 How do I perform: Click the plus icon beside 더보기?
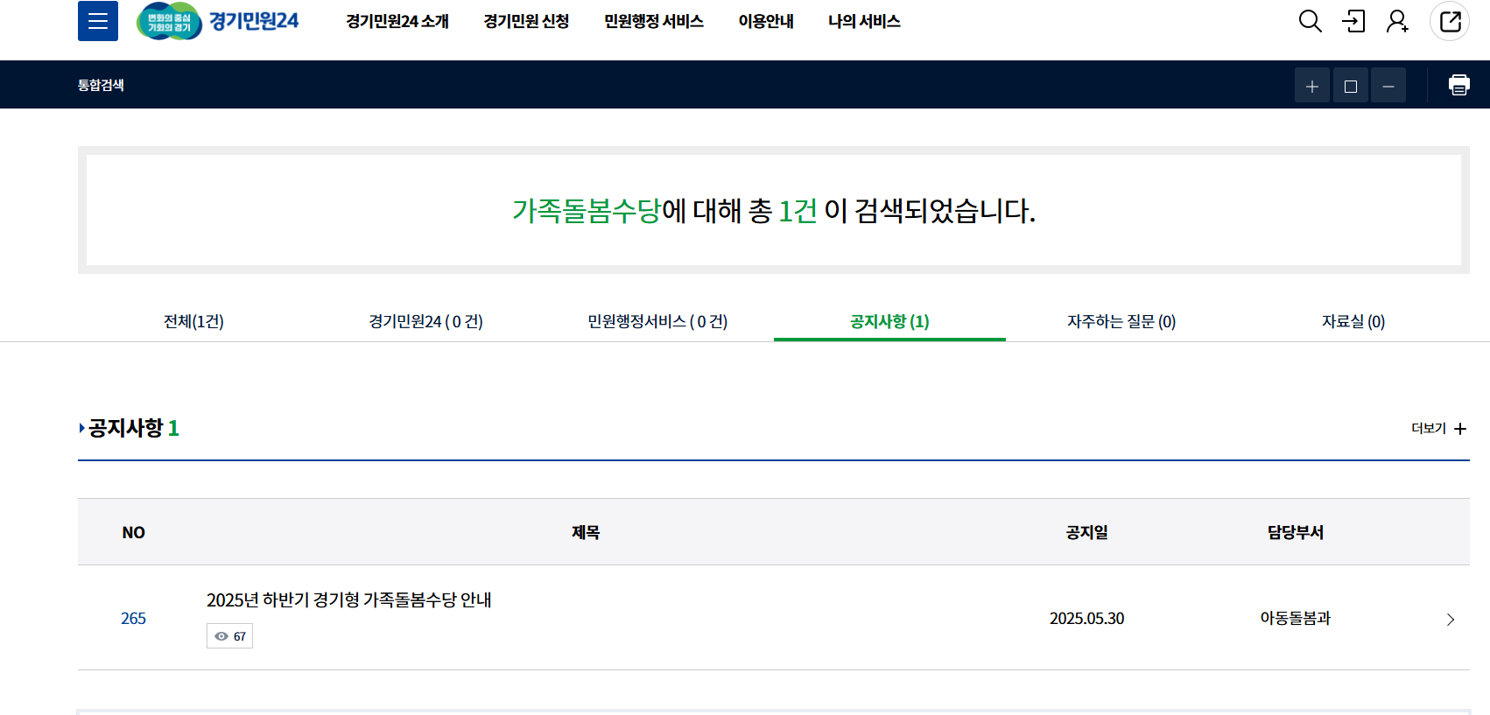click(1460, 429)
